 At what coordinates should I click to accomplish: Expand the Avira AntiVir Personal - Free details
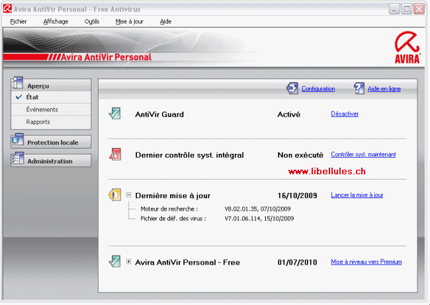pyautogui.click(x=128, y=261)
